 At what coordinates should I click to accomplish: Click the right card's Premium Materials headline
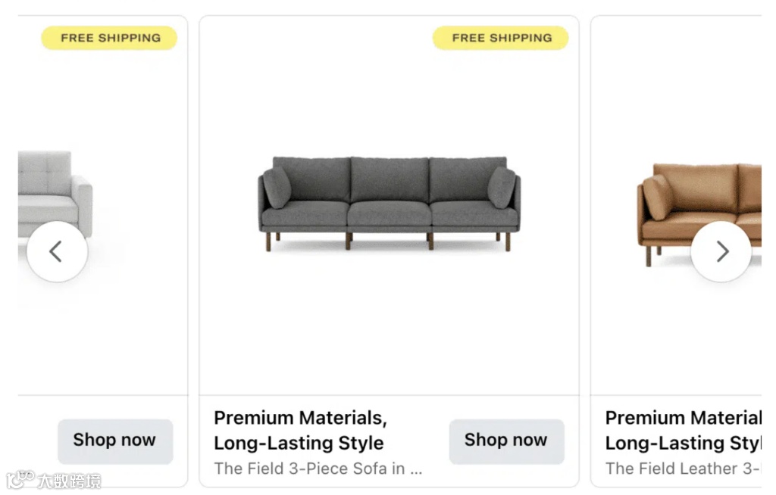point(683,430)
